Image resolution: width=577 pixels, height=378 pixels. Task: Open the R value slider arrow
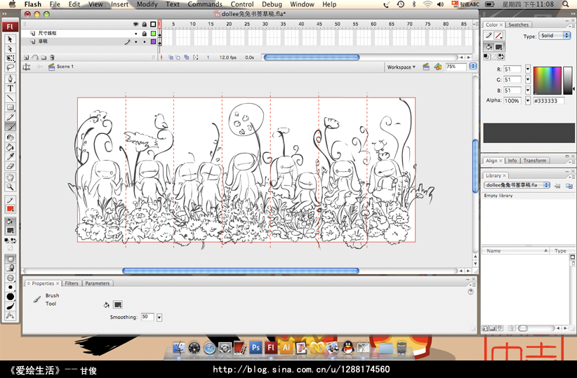point(528,69)
